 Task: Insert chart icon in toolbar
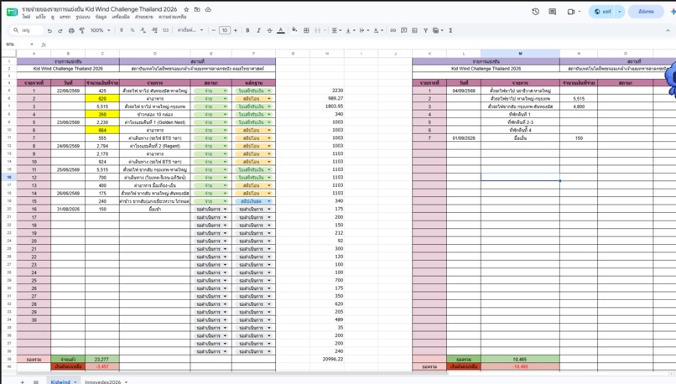(x=414, y=30)
